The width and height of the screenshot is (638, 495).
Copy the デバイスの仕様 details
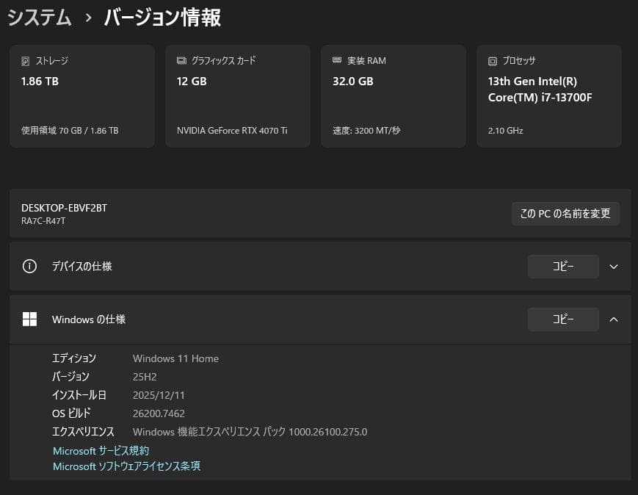point(563,267)
